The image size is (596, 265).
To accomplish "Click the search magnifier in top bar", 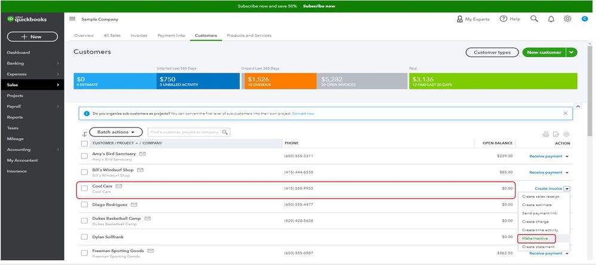I will [534, 18].
